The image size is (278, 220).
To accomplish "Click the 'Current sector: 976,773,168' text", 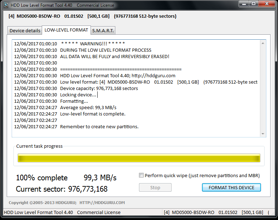I will pos(62,189).
